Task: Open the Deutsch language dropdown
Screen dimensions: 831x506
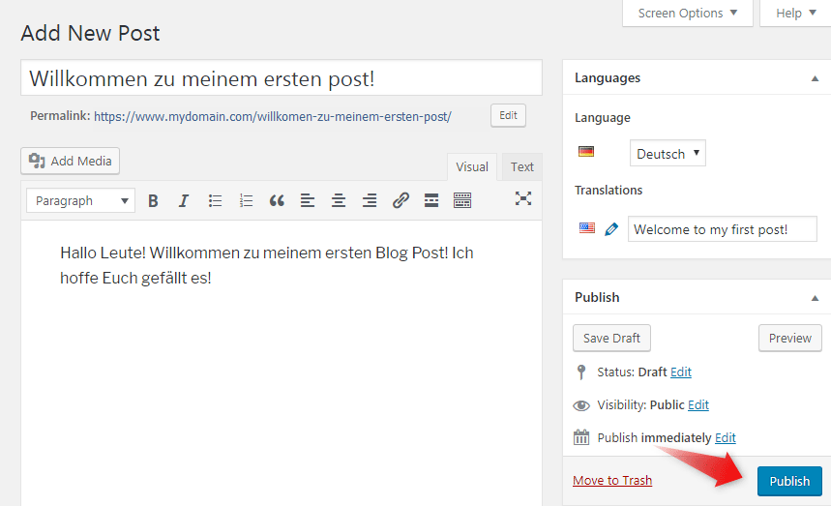Action: pyautogui.click(x=668, y=154)
